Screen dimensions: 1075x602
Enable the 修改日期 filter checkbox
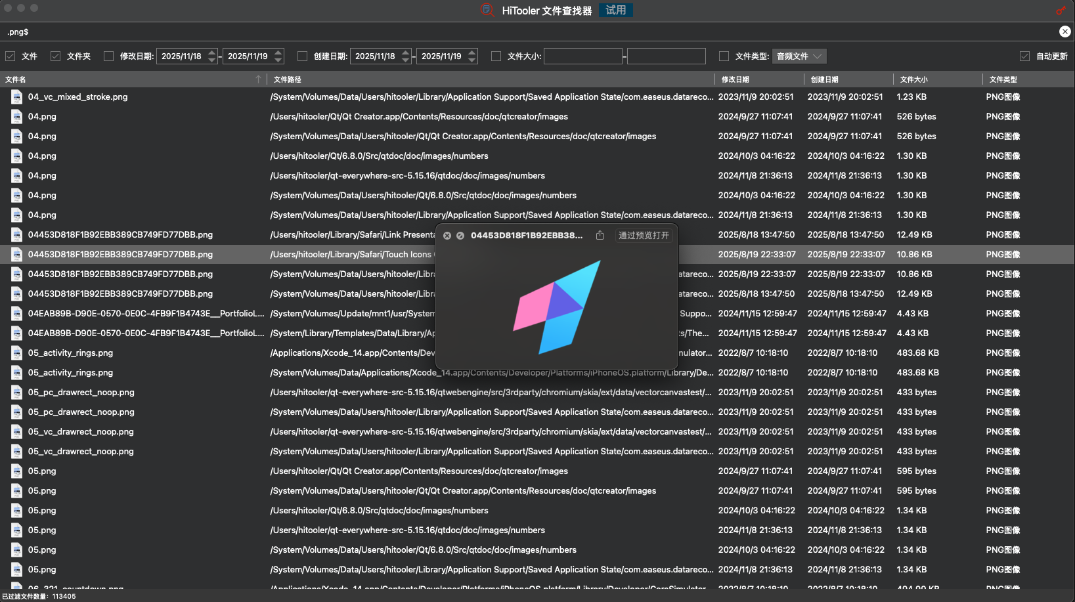[109, 56]
